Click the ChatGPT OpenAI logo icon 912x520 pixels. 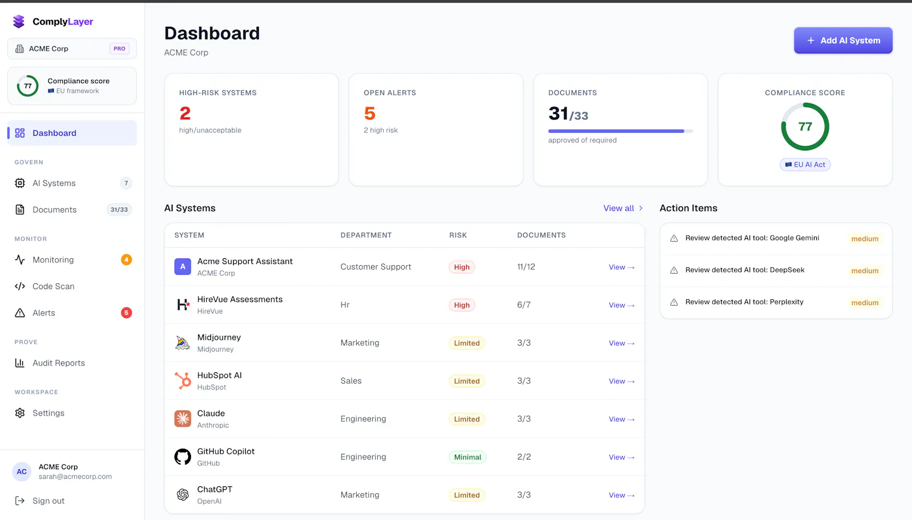click(x=182, y=495)
